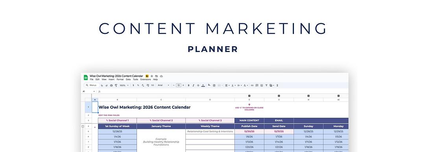Image resolution: width=425 pixels, height=152 pixels.
Task: Click the font size field
Action: 178,85
